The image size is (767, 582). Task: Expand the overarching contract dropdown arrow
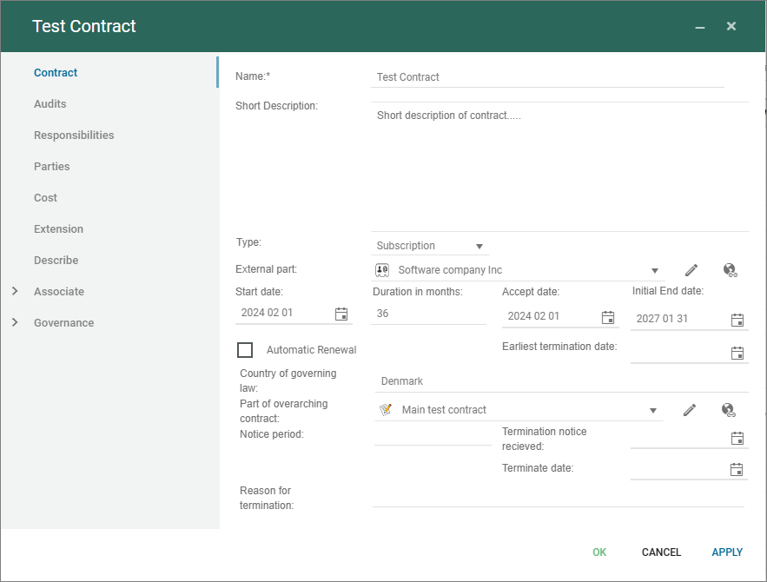pos(652,411)
